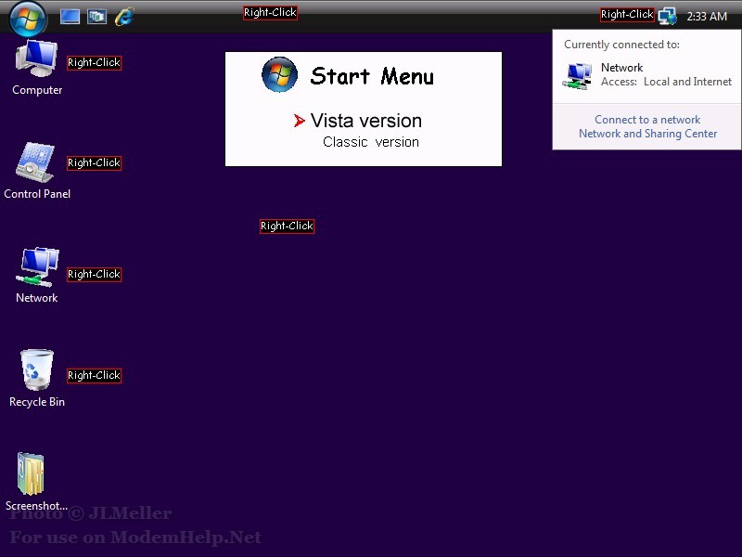The width and height of the screenshot is (742, 557).
Task: Choose the Classic version link
Action: tap(370, 142)
